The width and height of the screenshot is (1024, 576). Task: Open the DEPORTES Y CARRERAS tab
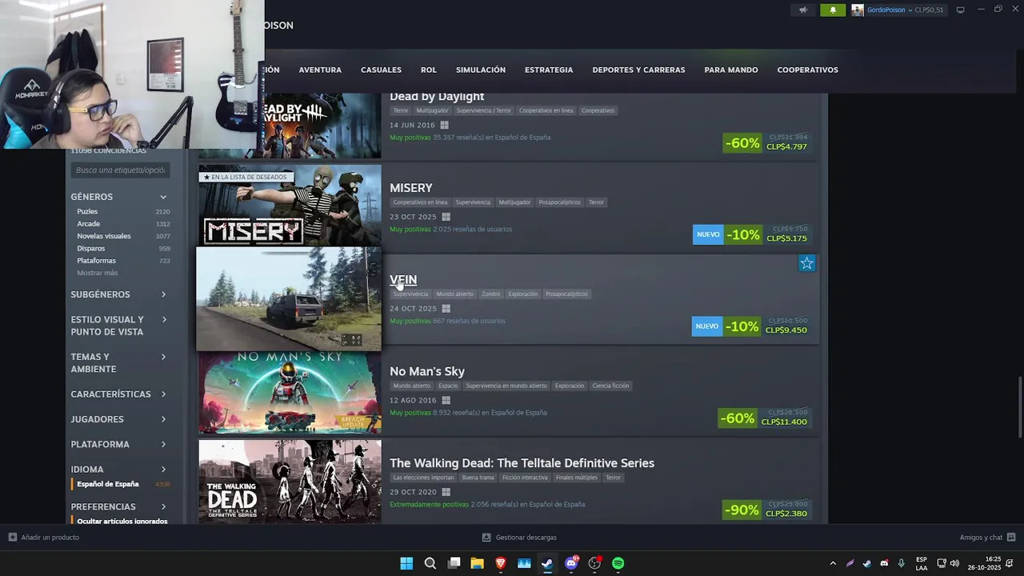(638, 70)
